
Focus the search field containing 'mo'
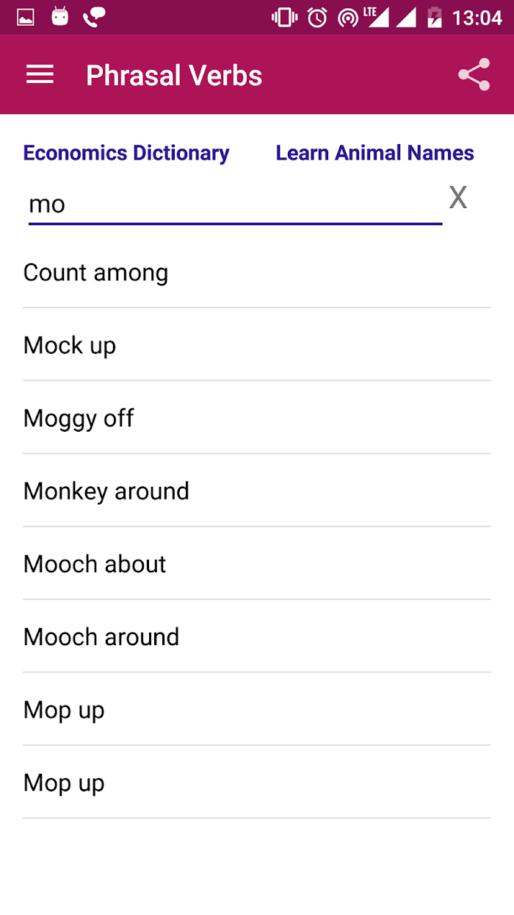tap(235, 204)
